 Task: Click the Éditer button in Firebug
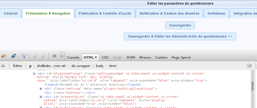[x=18, y=66]
